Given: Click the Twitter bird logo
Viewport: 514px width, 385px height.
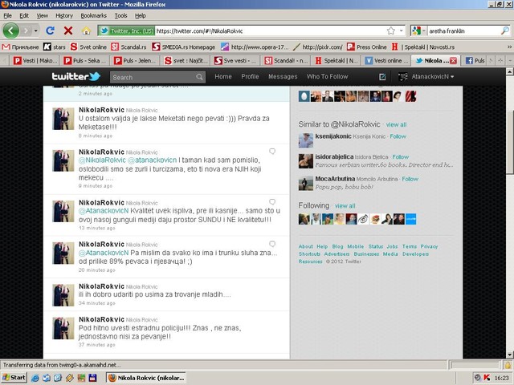Looking at the screenshot, I should click(77, 77).
